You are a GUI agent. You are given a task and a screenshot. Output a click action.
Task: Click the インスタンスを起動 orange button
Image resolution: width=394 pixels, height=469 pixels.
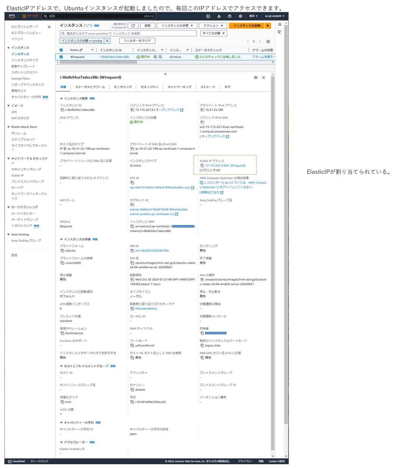click(247, 26)
